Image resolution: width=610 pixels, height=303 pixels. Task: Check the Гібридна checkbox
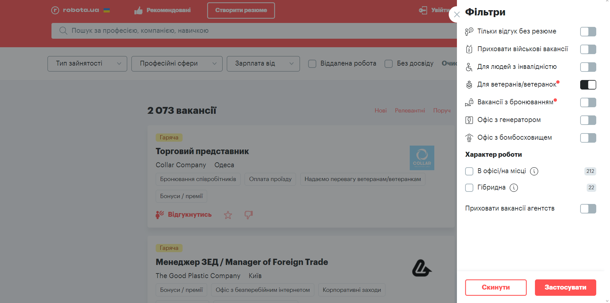click(469, 188)
